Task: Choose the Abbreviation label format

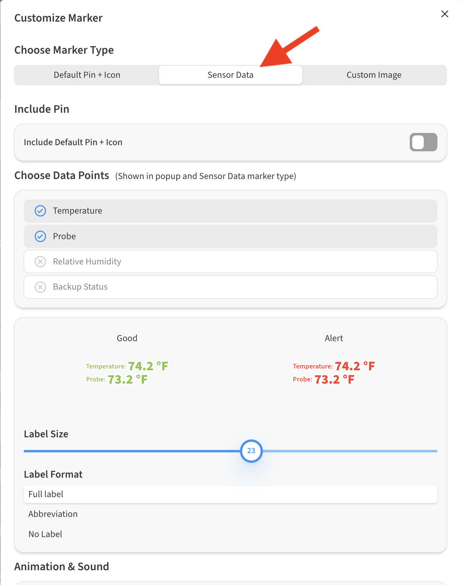Action: point(53,514)
